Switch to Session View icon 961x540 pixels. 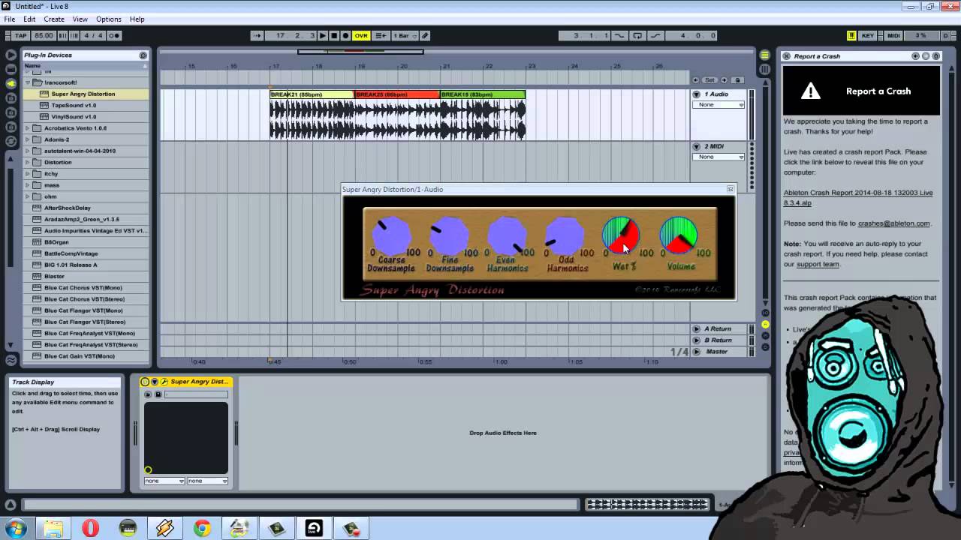click(x=764, y=69)
